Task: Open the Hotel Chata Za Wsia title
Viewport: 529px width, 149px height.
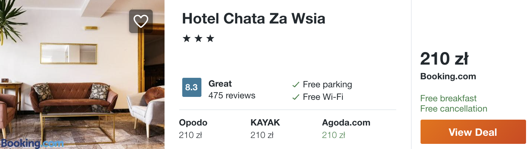Action: [253, 19]
